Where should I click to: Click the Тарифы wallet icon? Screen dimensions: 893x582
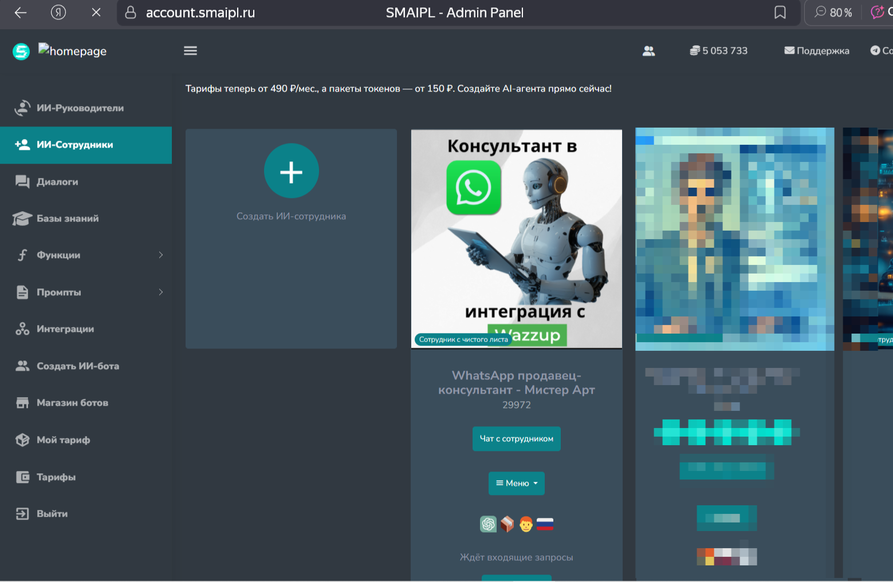coord(22,477)
